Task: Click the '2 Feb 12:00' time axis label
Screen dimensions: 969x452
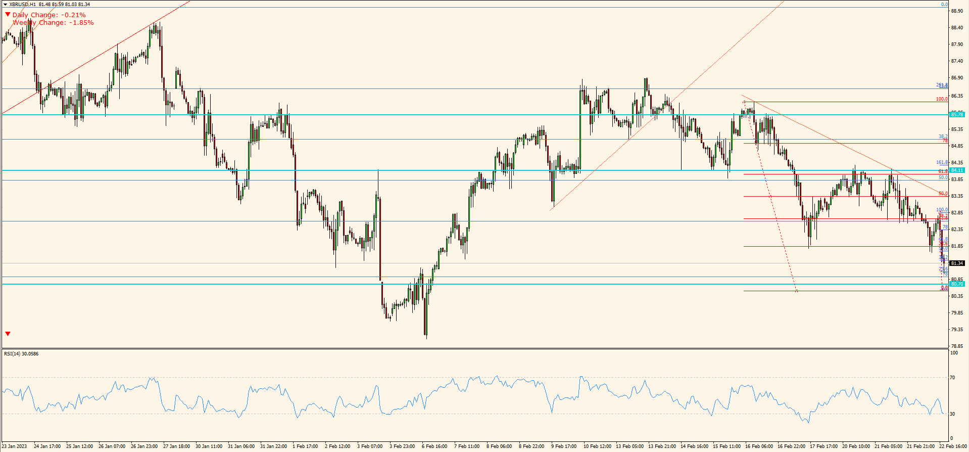Action: tap(337, 446)
